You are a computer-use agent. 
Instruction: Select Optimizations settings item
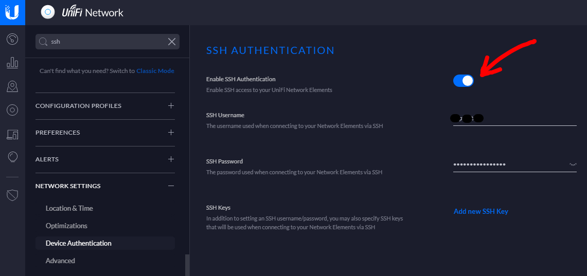(66, 226)
